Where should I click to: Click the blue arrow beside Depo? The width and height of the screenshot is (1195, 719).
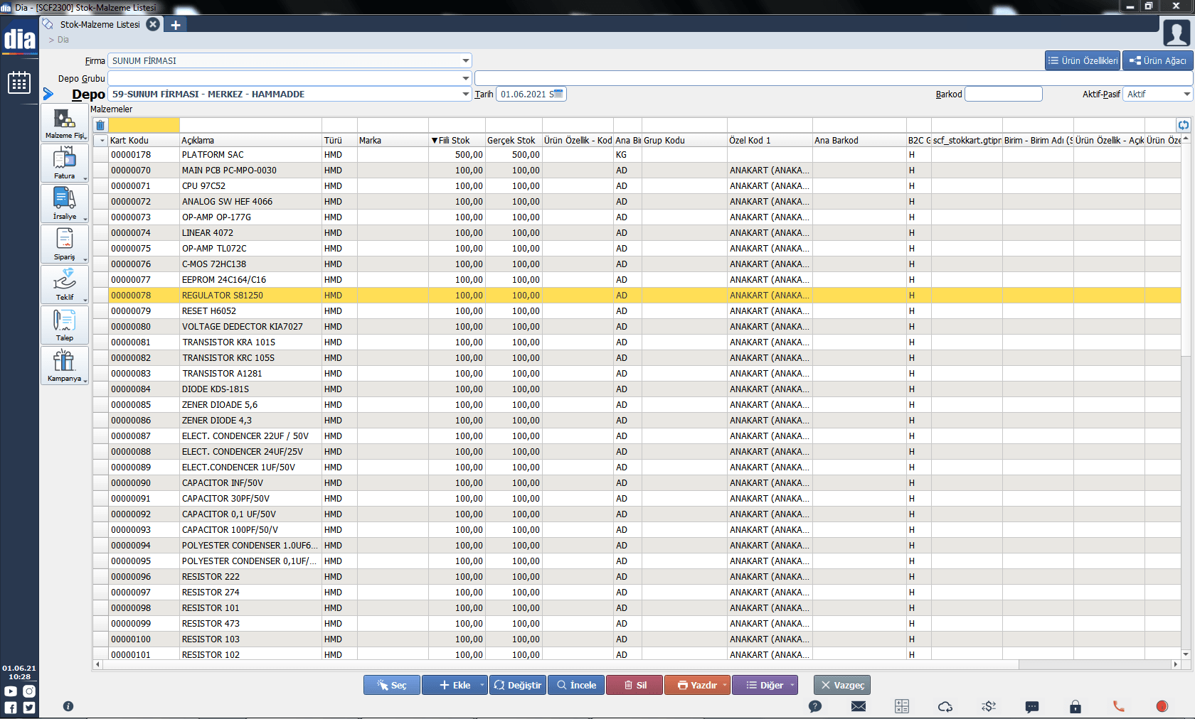click(48, 94)
